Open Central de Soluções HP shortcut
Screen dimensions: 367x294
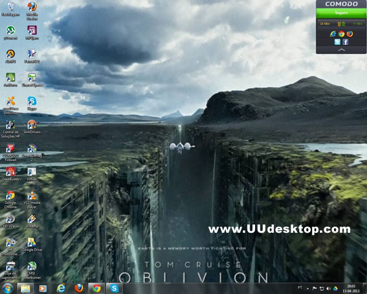[x=10, y=129]
